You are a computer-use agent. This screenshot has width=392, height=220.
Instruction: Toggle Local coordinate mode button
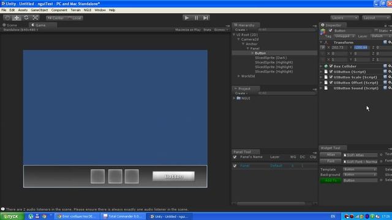coord(74,18)
